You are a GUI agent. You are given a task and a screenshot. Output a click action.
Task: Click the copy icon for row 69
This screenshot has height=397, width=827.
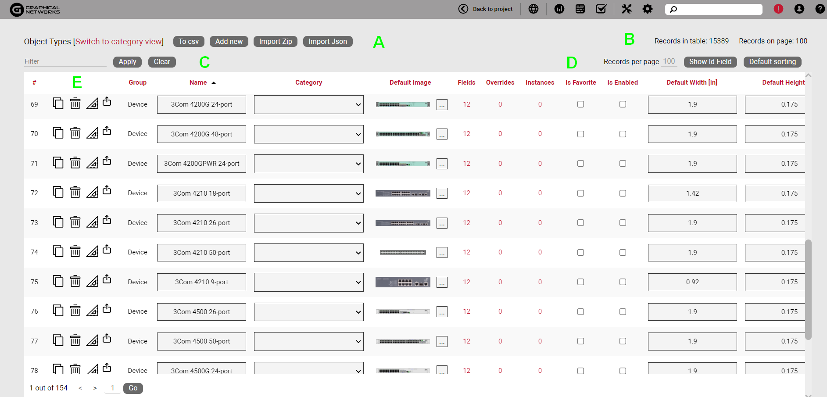pyautogui.click(x=58, y=104)
